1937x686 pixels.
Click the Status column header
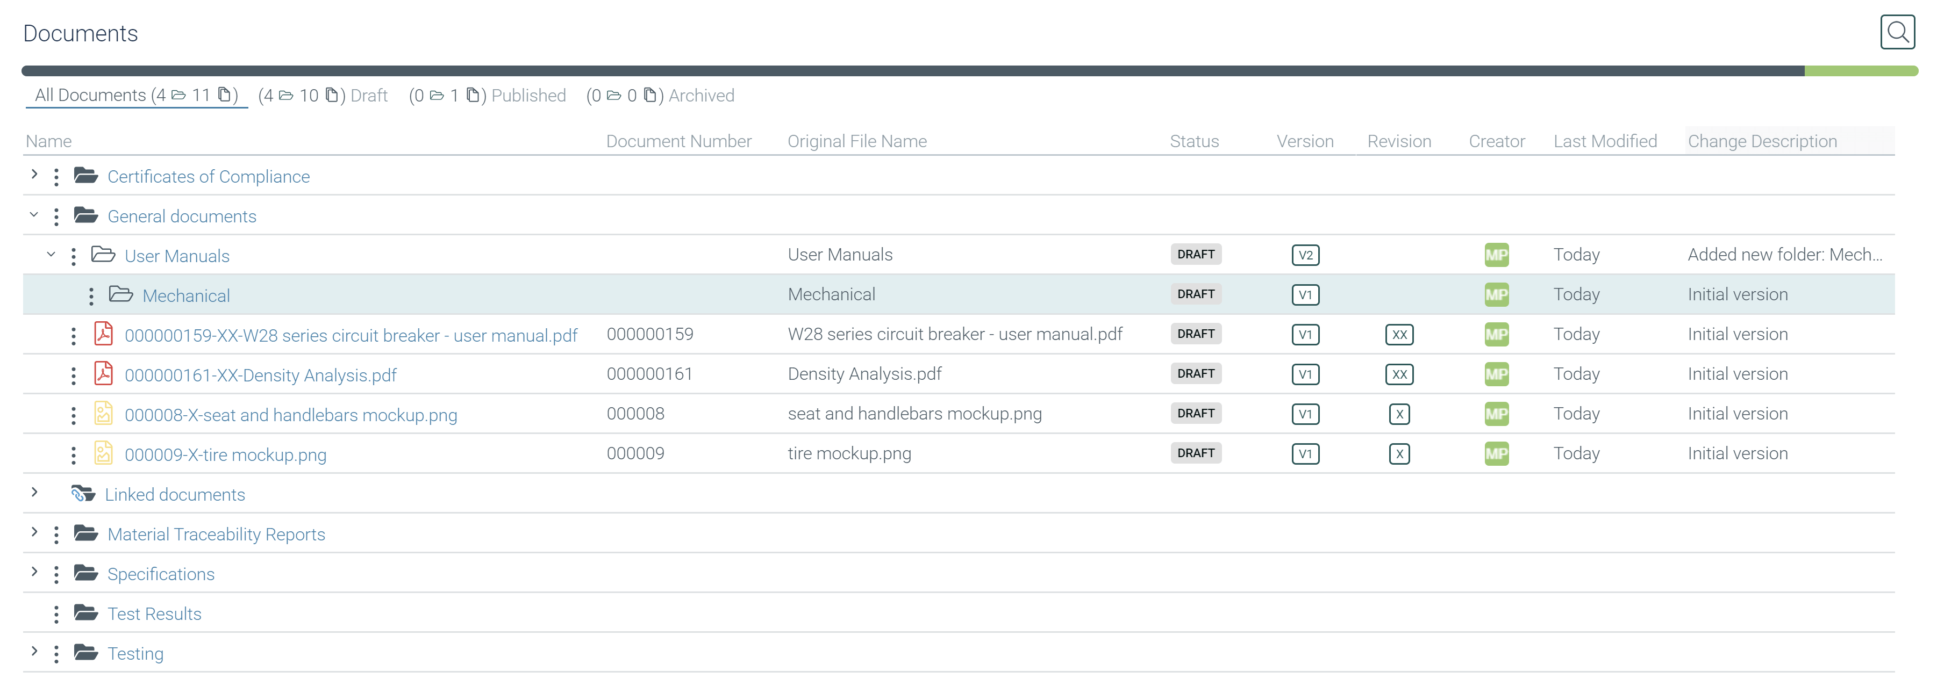point(1194,141)
